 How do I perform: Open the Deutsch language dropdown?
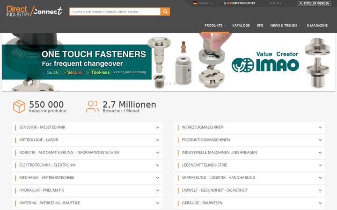click(205, 3)
